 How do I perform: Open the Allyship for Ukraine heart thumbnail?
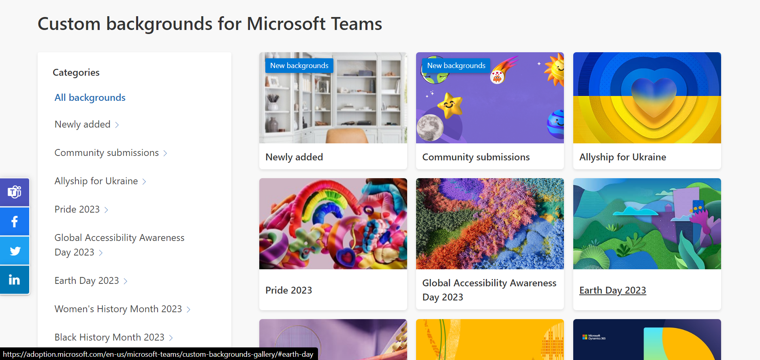point(647,98)
